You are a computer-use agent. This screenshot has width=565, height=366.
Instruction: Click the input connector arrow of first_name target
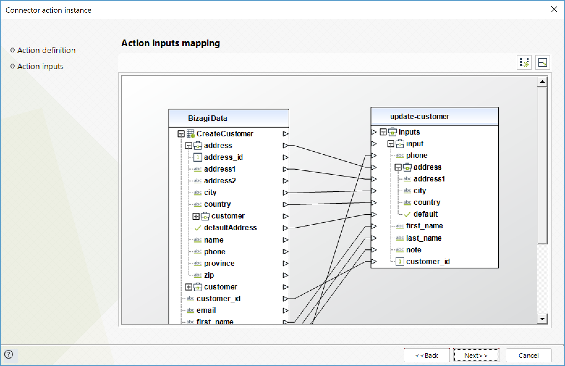tap(374, 226)
